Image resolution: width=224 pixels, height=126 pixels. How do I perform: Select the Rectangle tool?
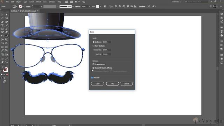click(2, 29)
